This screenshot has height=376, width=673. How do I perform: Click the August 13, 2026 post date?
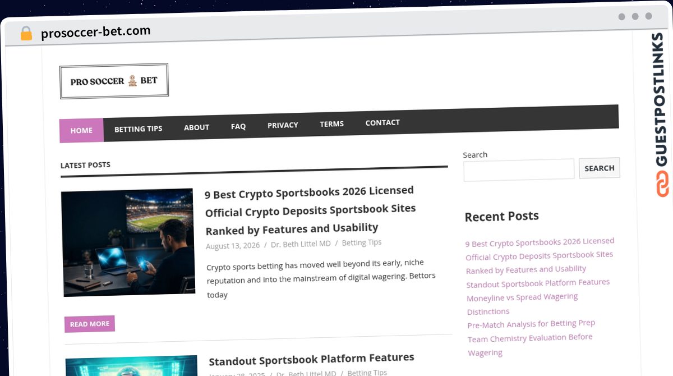click(x=233, y=245)
